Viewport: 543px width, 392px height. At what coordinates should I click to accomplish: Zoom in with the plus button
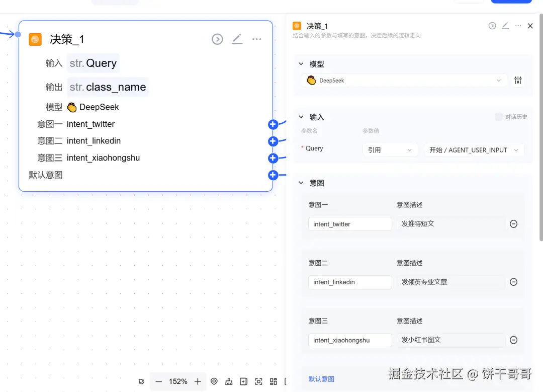[x=198, y=381]
